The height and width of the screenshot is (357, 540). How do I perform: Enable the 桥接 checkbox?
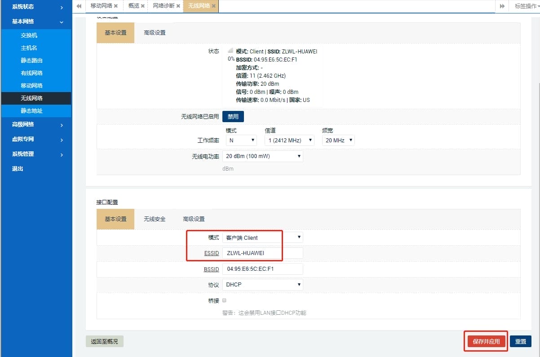tap(224, 300)
